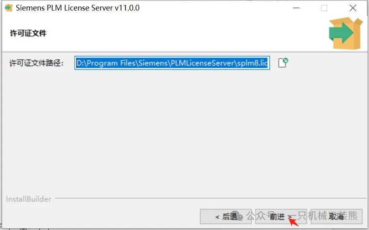The width and height of the screenshot is (369, 230).
Task: Minimize the License Server installer window
Action: click(296, 8)
